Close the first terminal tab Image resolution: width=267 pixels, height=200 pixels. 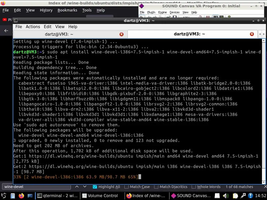(x=122, y=34)
